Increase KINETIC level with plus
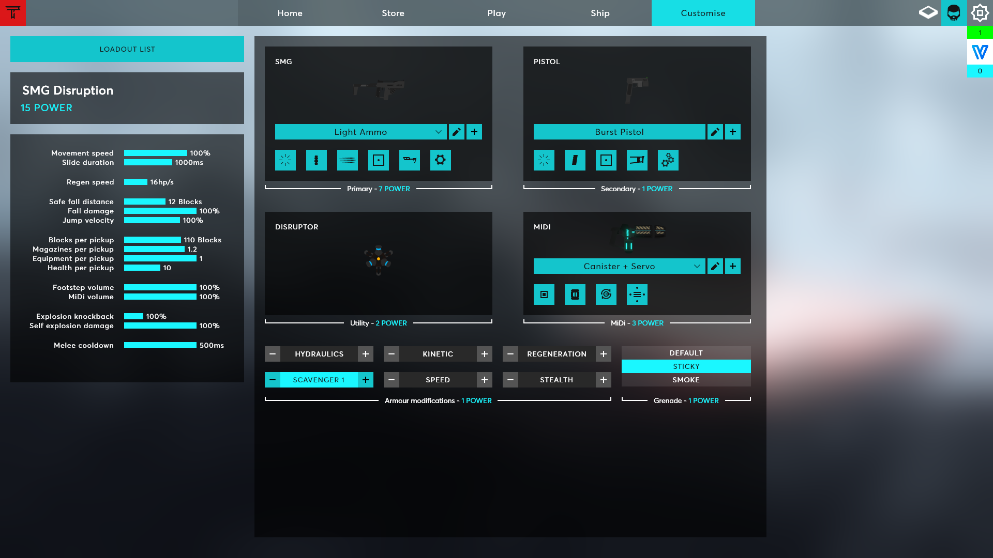The width and height of the screenshot is (993, 558). [x=485, y=354]
